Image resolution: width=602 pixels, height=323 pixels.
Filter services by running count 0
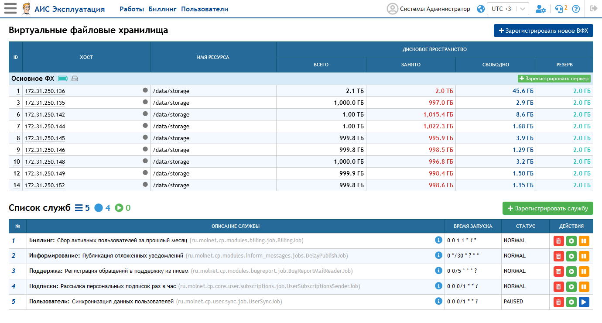(x=123, y=208)
